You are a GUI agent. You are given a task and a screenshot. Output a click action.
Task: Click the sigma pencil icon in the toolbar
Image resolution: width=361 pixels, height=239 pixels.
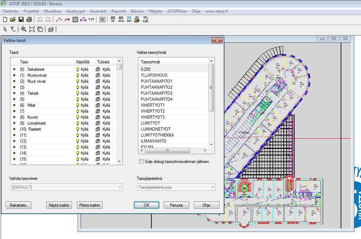point(145,19)
